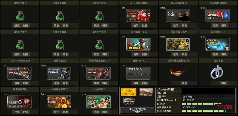This screenshot has width=238, height=116.
Task: Click the Counter Terror package icon
Action: pos(99,73)
